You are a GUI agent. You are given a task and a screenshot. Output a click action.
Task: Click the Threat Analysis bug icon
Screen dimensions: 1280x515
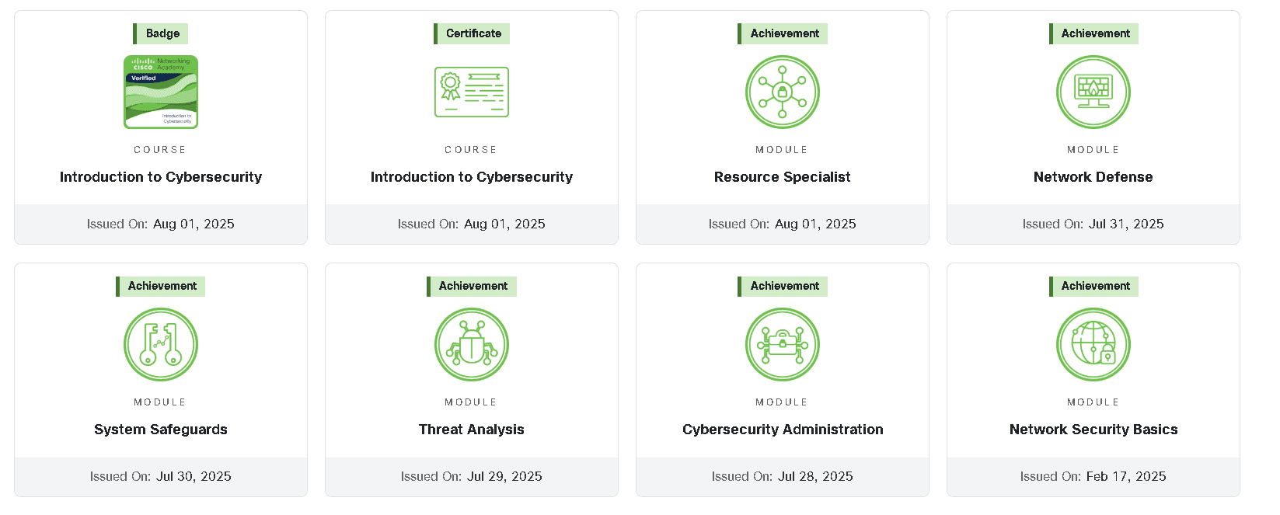point(471,344)
